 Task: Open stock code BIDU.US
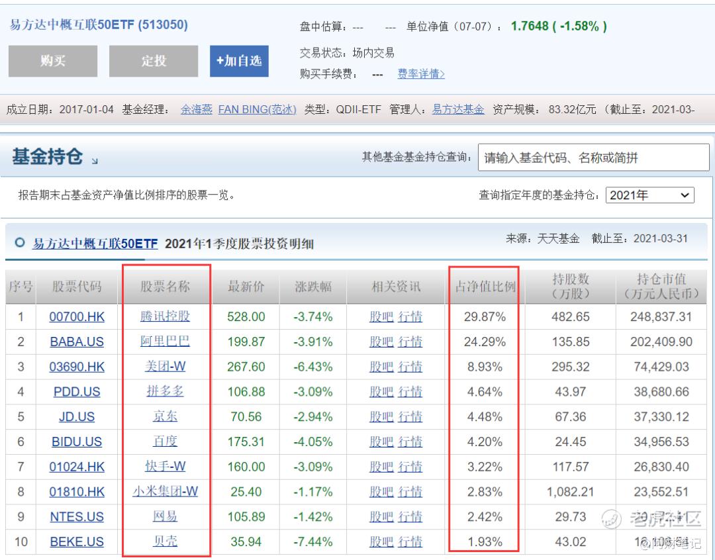(x=77, y=442)
